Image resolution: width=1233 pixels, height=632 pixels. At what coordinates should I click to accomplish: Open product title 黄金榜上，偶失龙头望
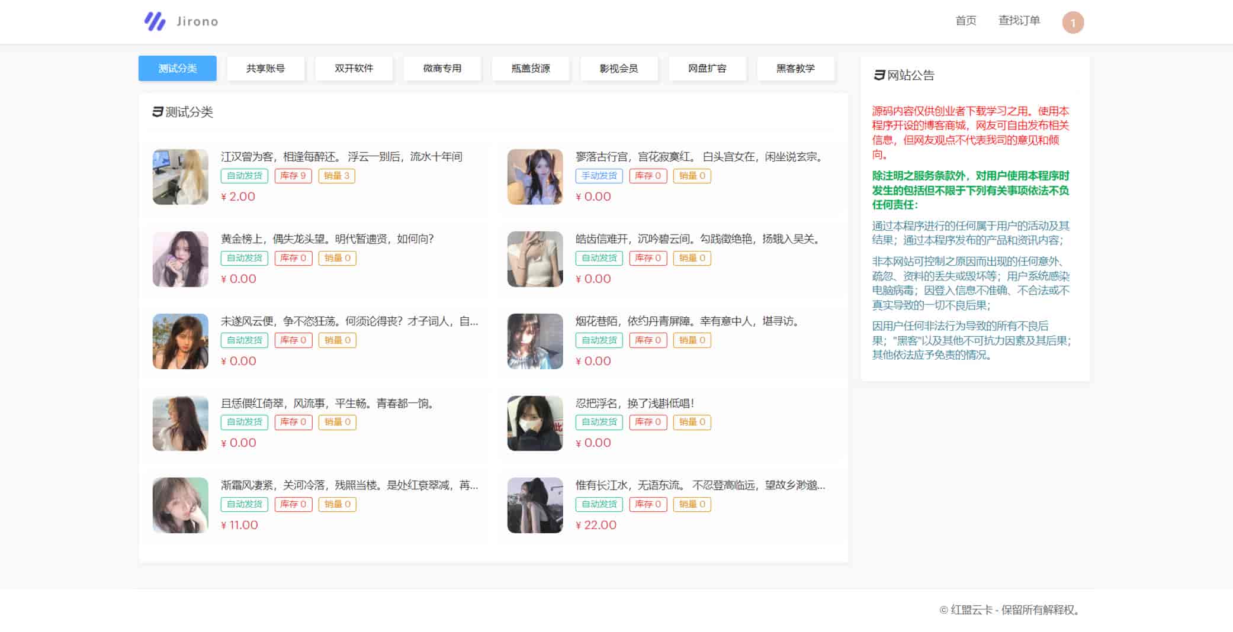click(327, 239)
